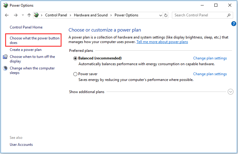Expand Show additional plans chevron
The height and width of the screenshot is (154, 238).
[230, 92]
